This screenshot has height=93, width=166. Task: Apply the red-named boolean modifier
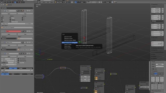pos(9,34)
